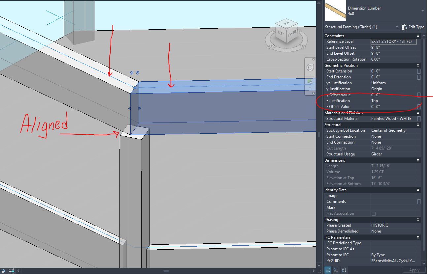Image resolution: width=433 pixels, height=274 pixels.
Task: Sort properties ascending with the A-Z icon
Action: pyautogui.click(x=336, y=270)
